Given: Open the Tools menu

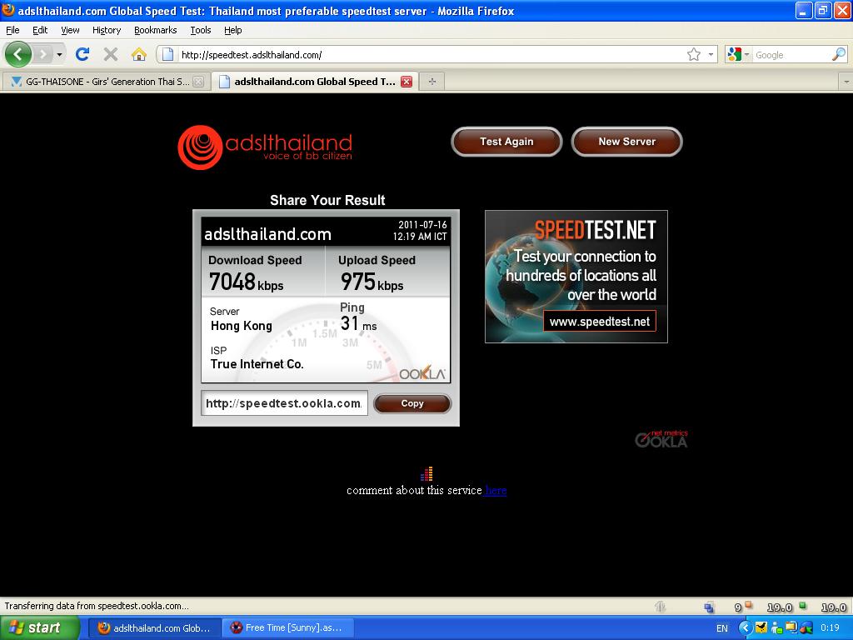Looking at the screenshot, I should (x=200, y=30).
